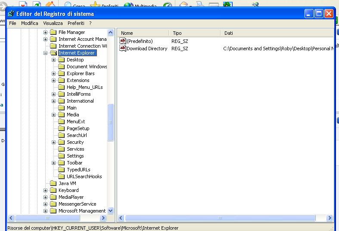Select the International key label
Screen dimensions: 339x231
[x=80, y=101]
